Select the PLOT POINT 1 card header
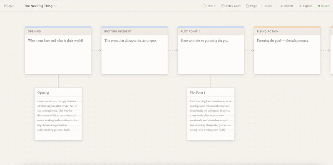This screenshot has height=165, width=333. [211, 31]
